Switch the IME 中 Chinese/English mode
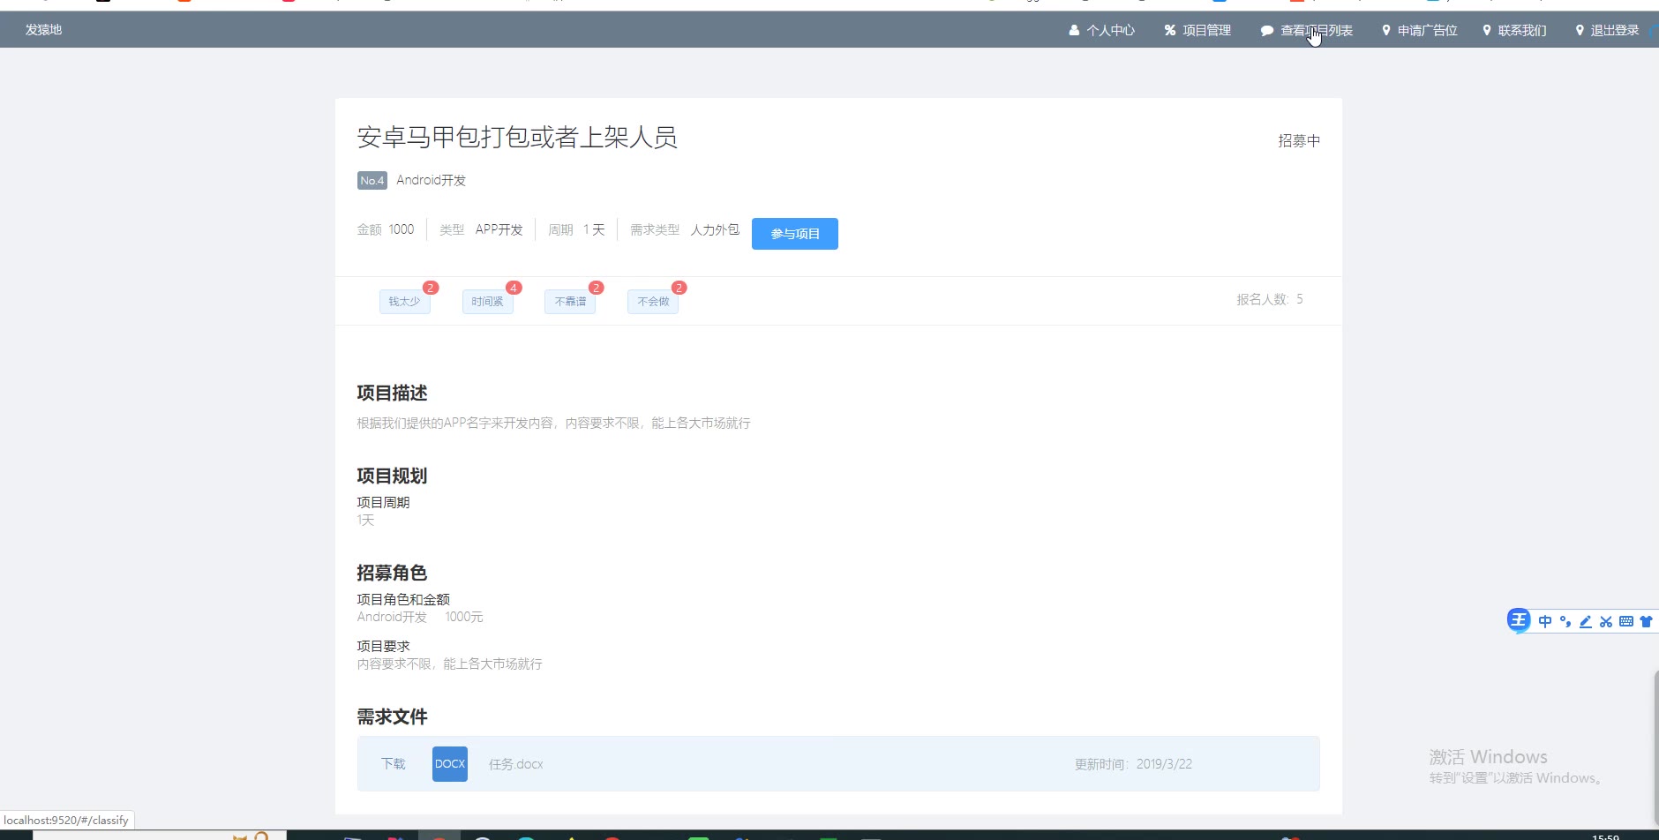Screen dimensions: 1659x840 click(x=1545, y=621)
